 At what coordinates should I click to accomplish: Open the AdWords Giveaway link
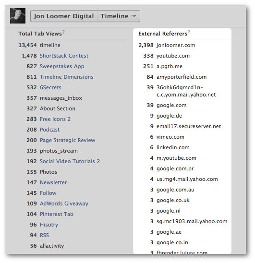pyautogui.click(x=64, y=203)
